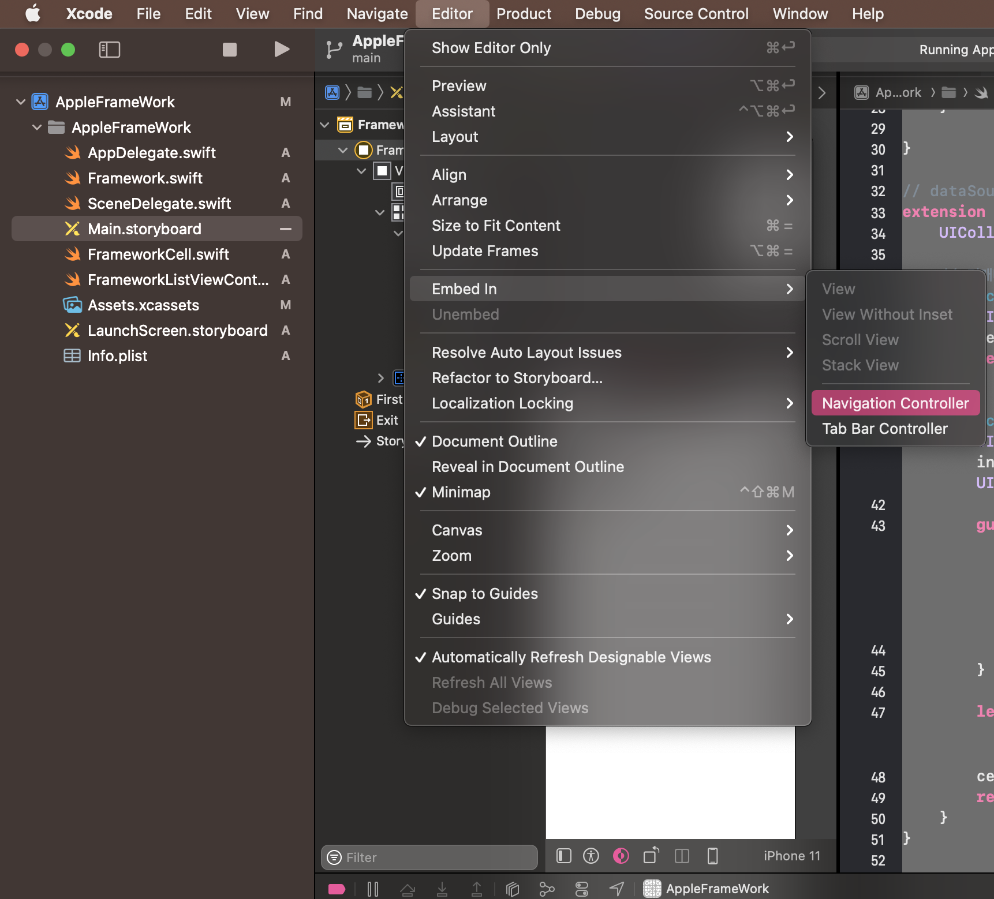This screenshot has height=899, width=994.
Task: Toggle Document Outline checkmark item
Action: click(608, 441)
